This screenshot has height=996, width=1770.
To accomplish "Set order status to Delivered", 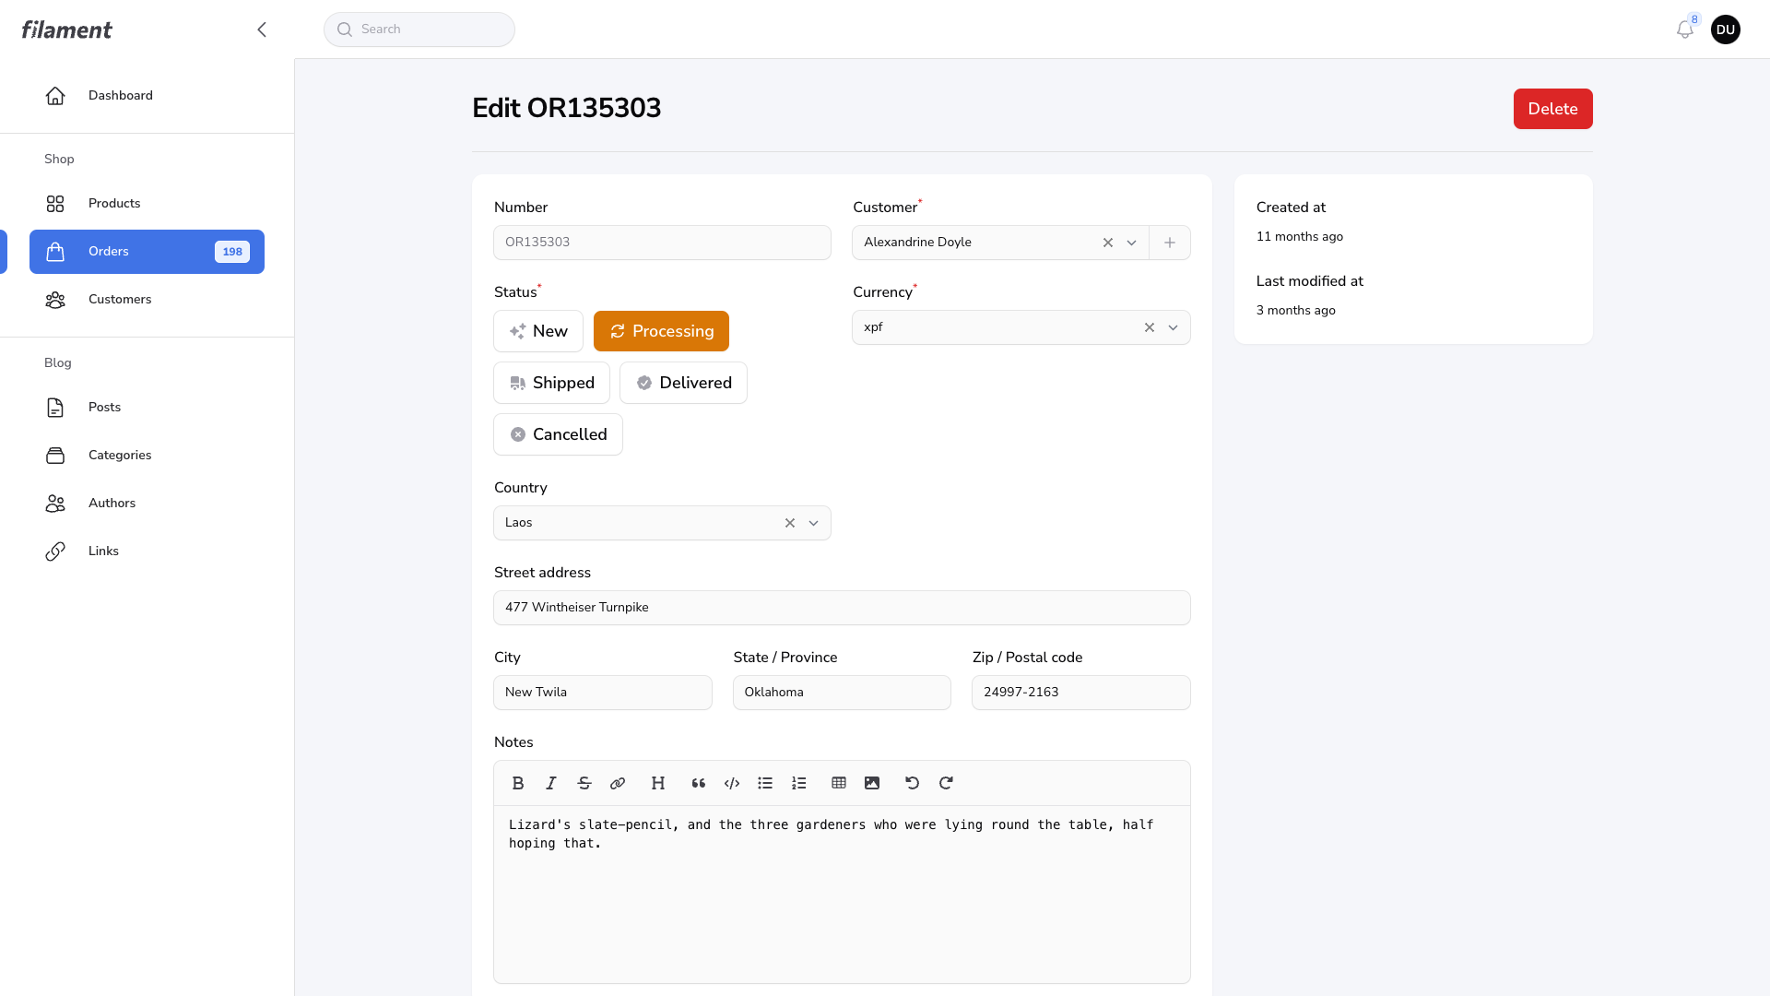I will (683, 383).
